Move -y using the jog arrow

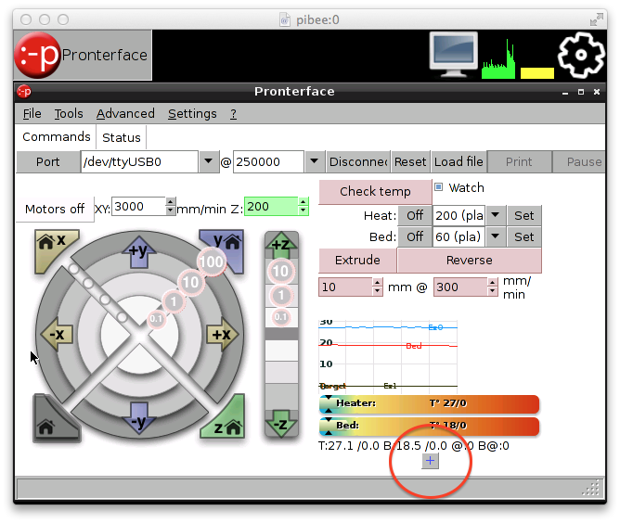pyautogui.click(x=138, y=419)
